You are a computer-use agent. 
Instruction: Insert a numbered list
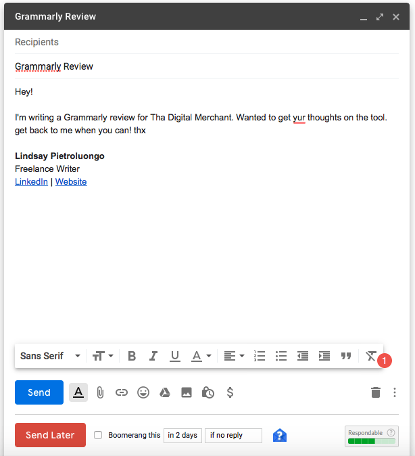[260, 356]
